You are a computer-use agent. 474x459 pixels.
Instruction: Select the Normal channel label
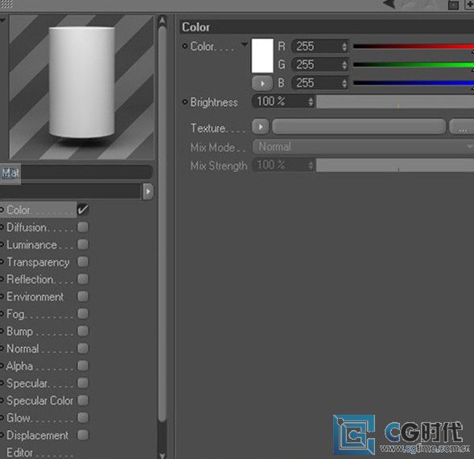click(x=23, y=349)
